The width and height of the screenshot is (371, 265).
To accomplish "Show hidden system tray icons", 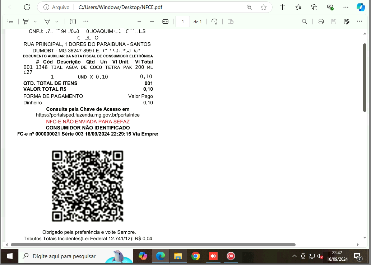I will [295, 256].
